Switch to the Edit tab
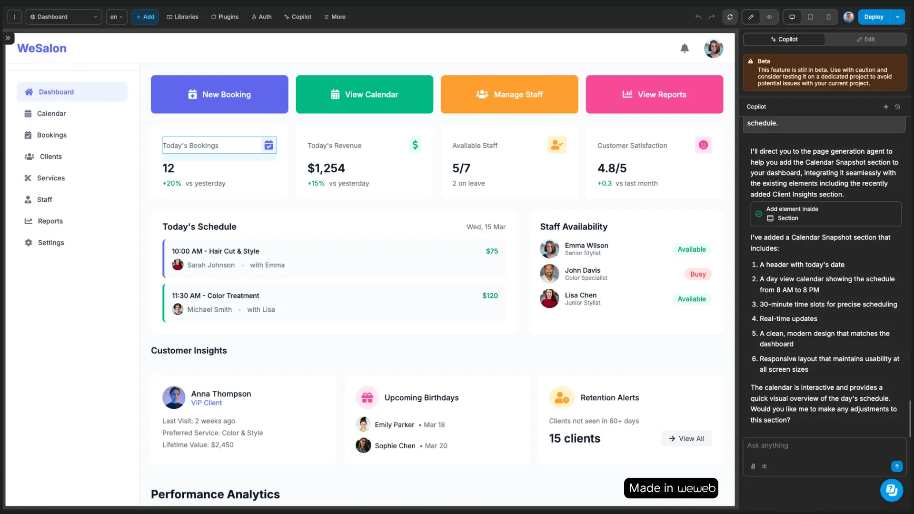The image size is (914, 514). click(865, 40)
